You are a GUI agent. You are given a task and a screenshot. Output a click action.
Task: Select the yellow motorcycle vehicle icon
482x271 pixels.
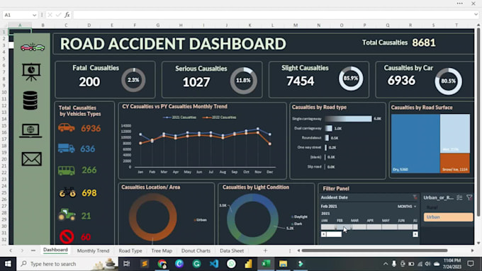(x=67, y=192)
